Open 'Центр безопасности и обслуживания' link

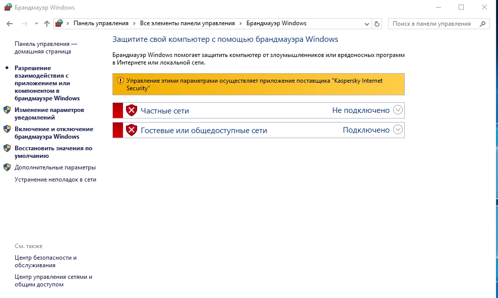[45, 262]
